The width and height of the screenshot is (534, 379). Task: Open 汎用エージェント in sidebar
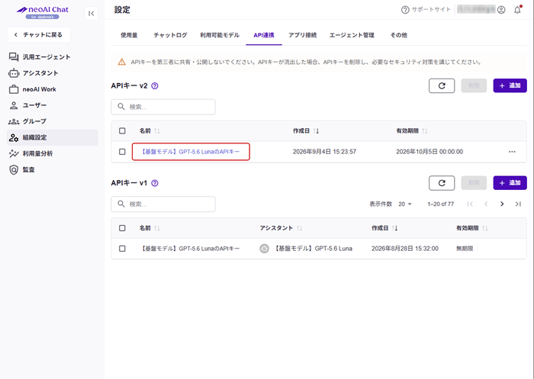click(x=52, y=57)
